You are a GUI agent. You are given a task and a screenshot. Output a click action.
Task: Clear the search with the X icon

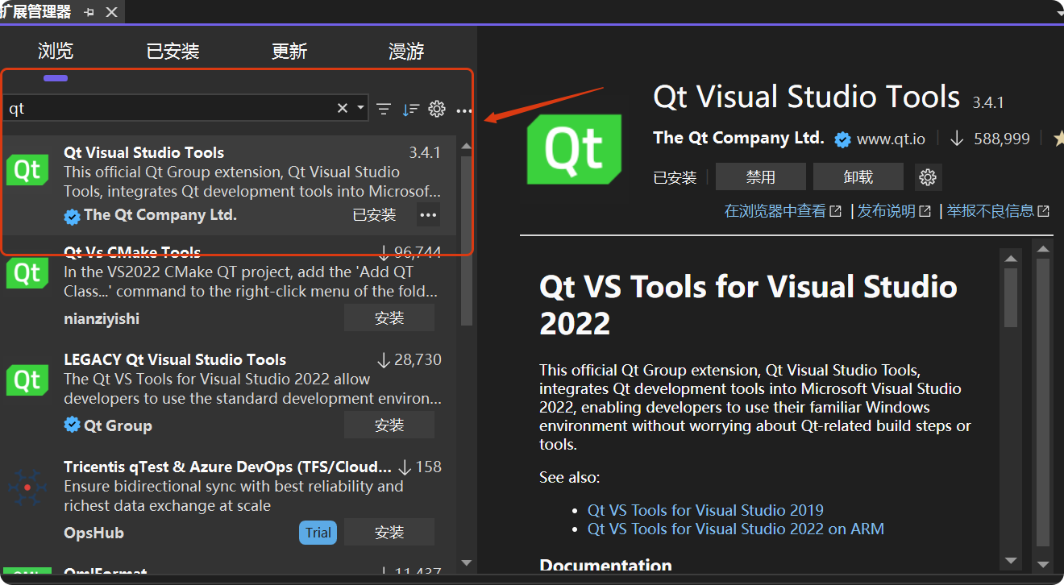point(342,106)
